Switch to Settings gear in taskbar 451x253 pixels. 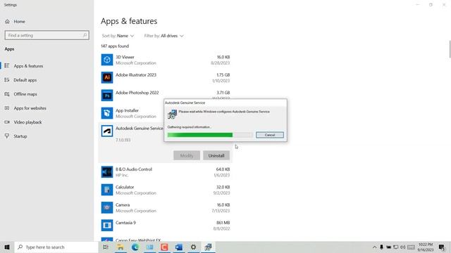pyautogui.click(x=194, y=247)
